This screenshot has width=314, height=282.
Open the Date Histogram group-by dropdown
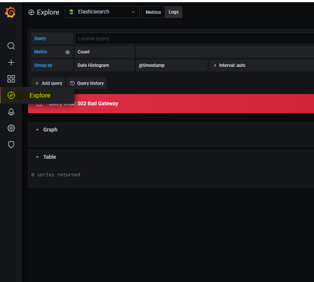[x=104, y=65]
